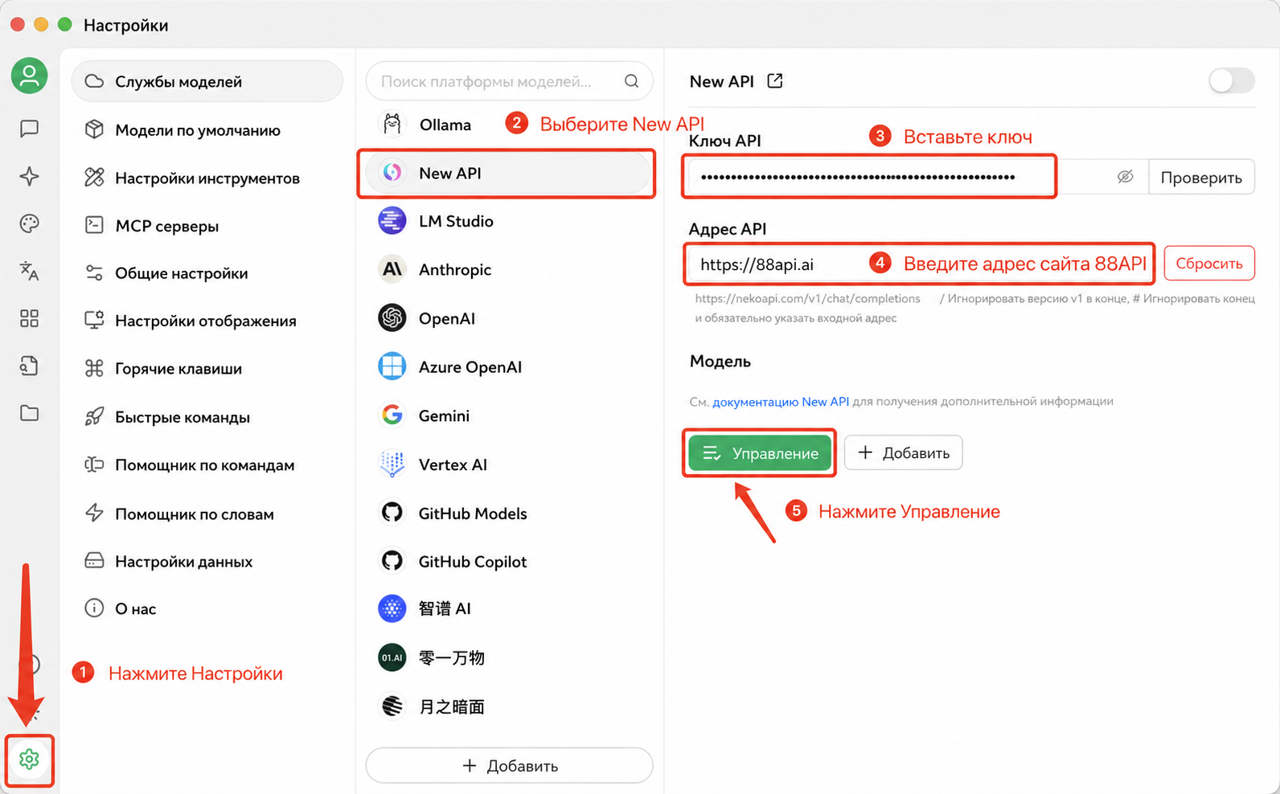
Task: Go to Настройки инструментов
Action: point(207,178)
